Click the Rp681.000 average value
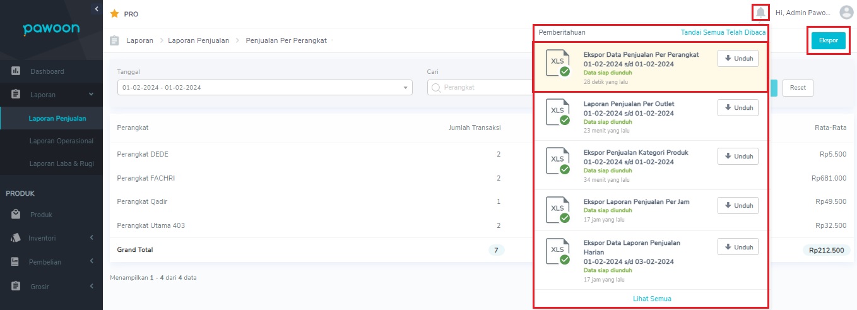 [x=829, y=178]
